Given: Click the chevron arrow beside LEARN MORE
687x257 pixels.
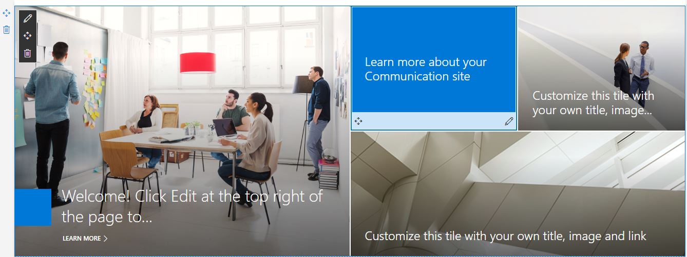Looking at the screenshot, I should click(106, 239).
